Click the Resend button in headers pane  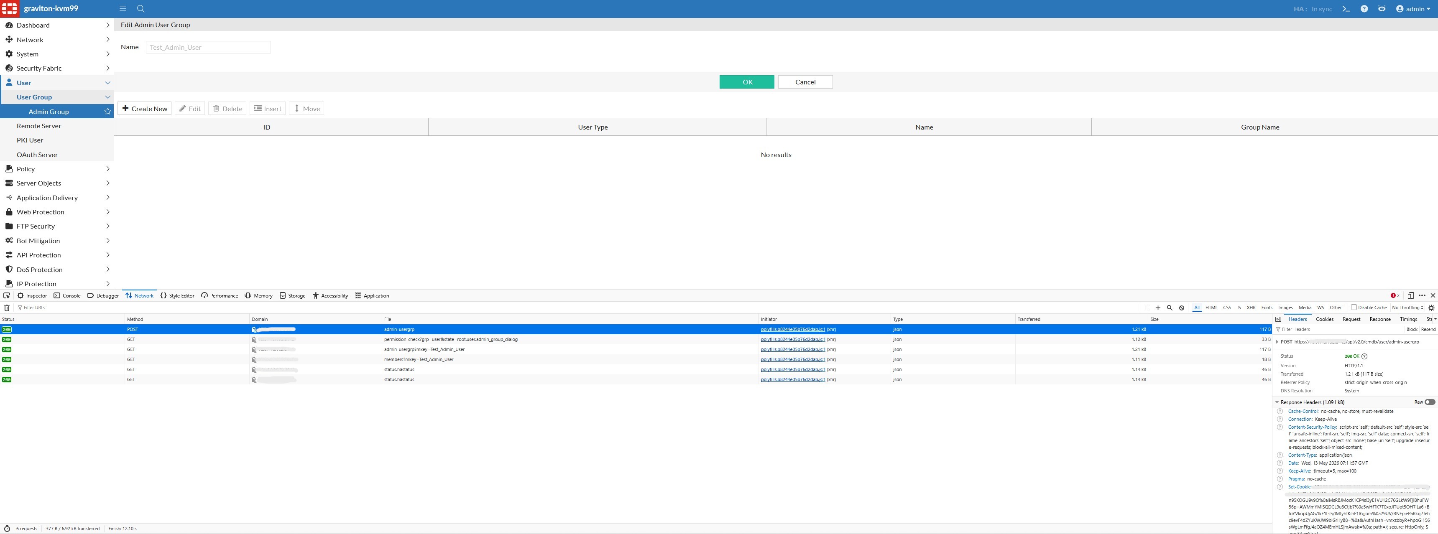pos(1428,329)
